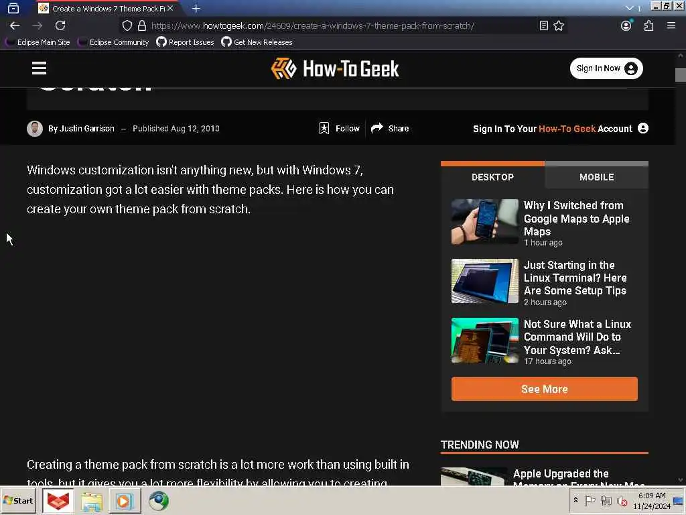This screenshot has width=686, height=515.
Task: Open Just Starting in the Linux Terminal article
Action: tap(575, 278)
